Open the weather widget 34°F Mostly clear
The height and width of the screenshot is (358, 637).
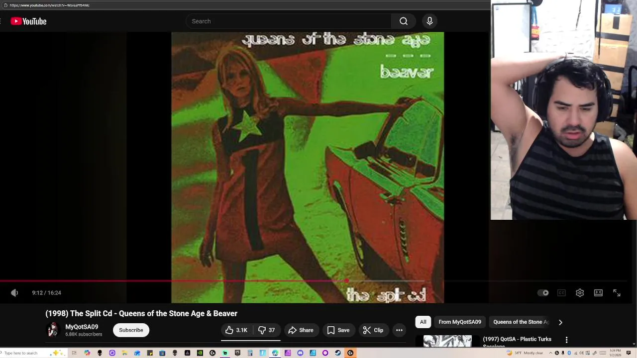(525, 353)
